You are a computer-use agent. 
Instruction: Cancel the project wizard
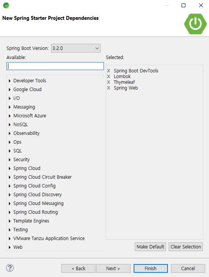click(188, 269)
